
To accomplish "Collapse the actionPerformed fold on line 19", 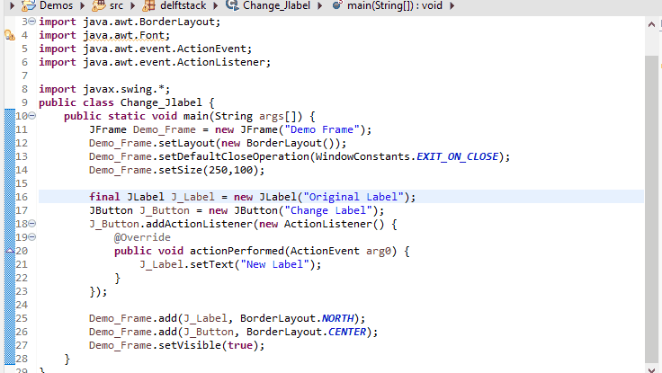I will [x=32, y=237].
